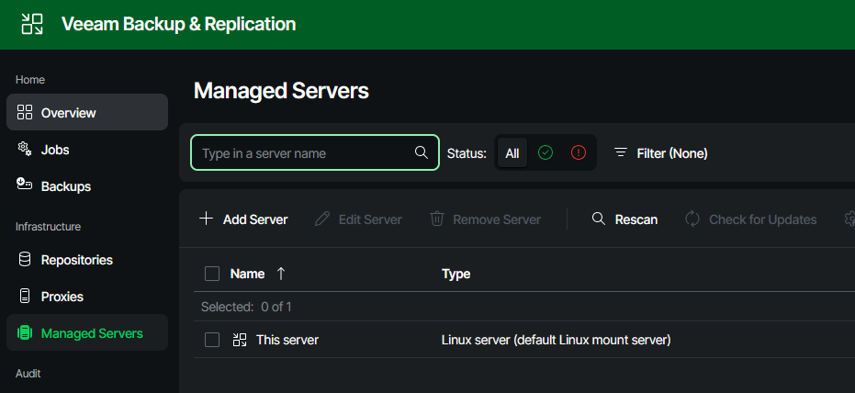Click the search magnifier icon in server field
855x393 pixels.
click(x=422, y=153)
